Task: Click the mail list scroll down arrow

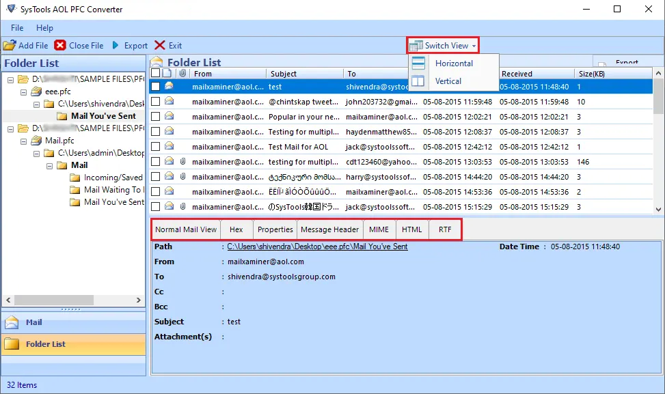Action: [658, 209]
